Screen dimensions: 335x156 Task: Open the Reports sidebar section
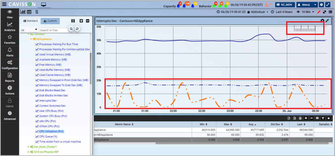click(9, 78)
